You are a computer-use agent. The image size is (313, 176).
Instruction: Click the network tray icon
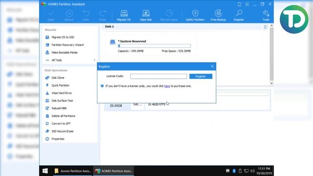(x=246, y=171)
